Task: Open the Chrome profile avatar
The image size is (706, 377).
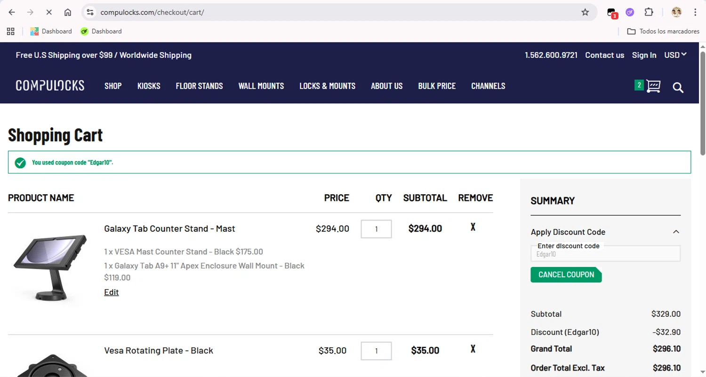Action: click(x=676, y=12)
